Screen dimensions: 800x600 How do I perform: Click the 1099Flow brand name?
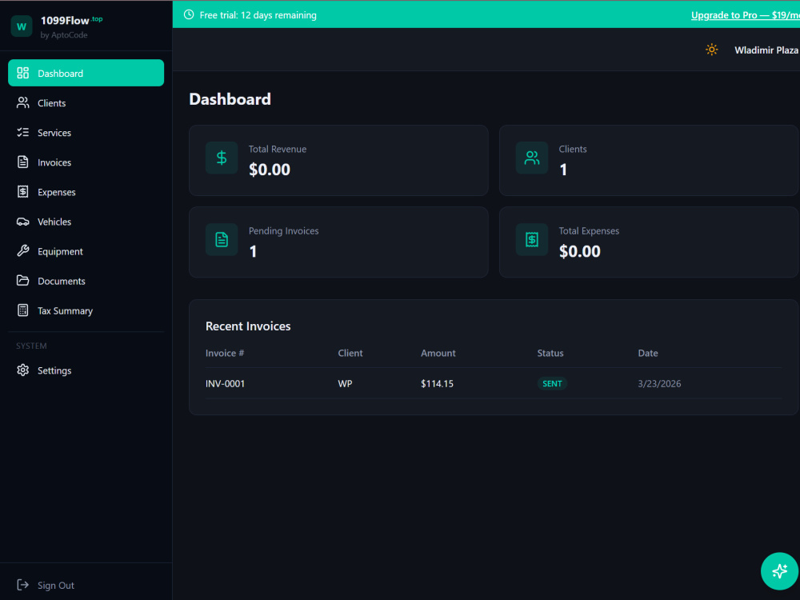[x=65, y=21]
